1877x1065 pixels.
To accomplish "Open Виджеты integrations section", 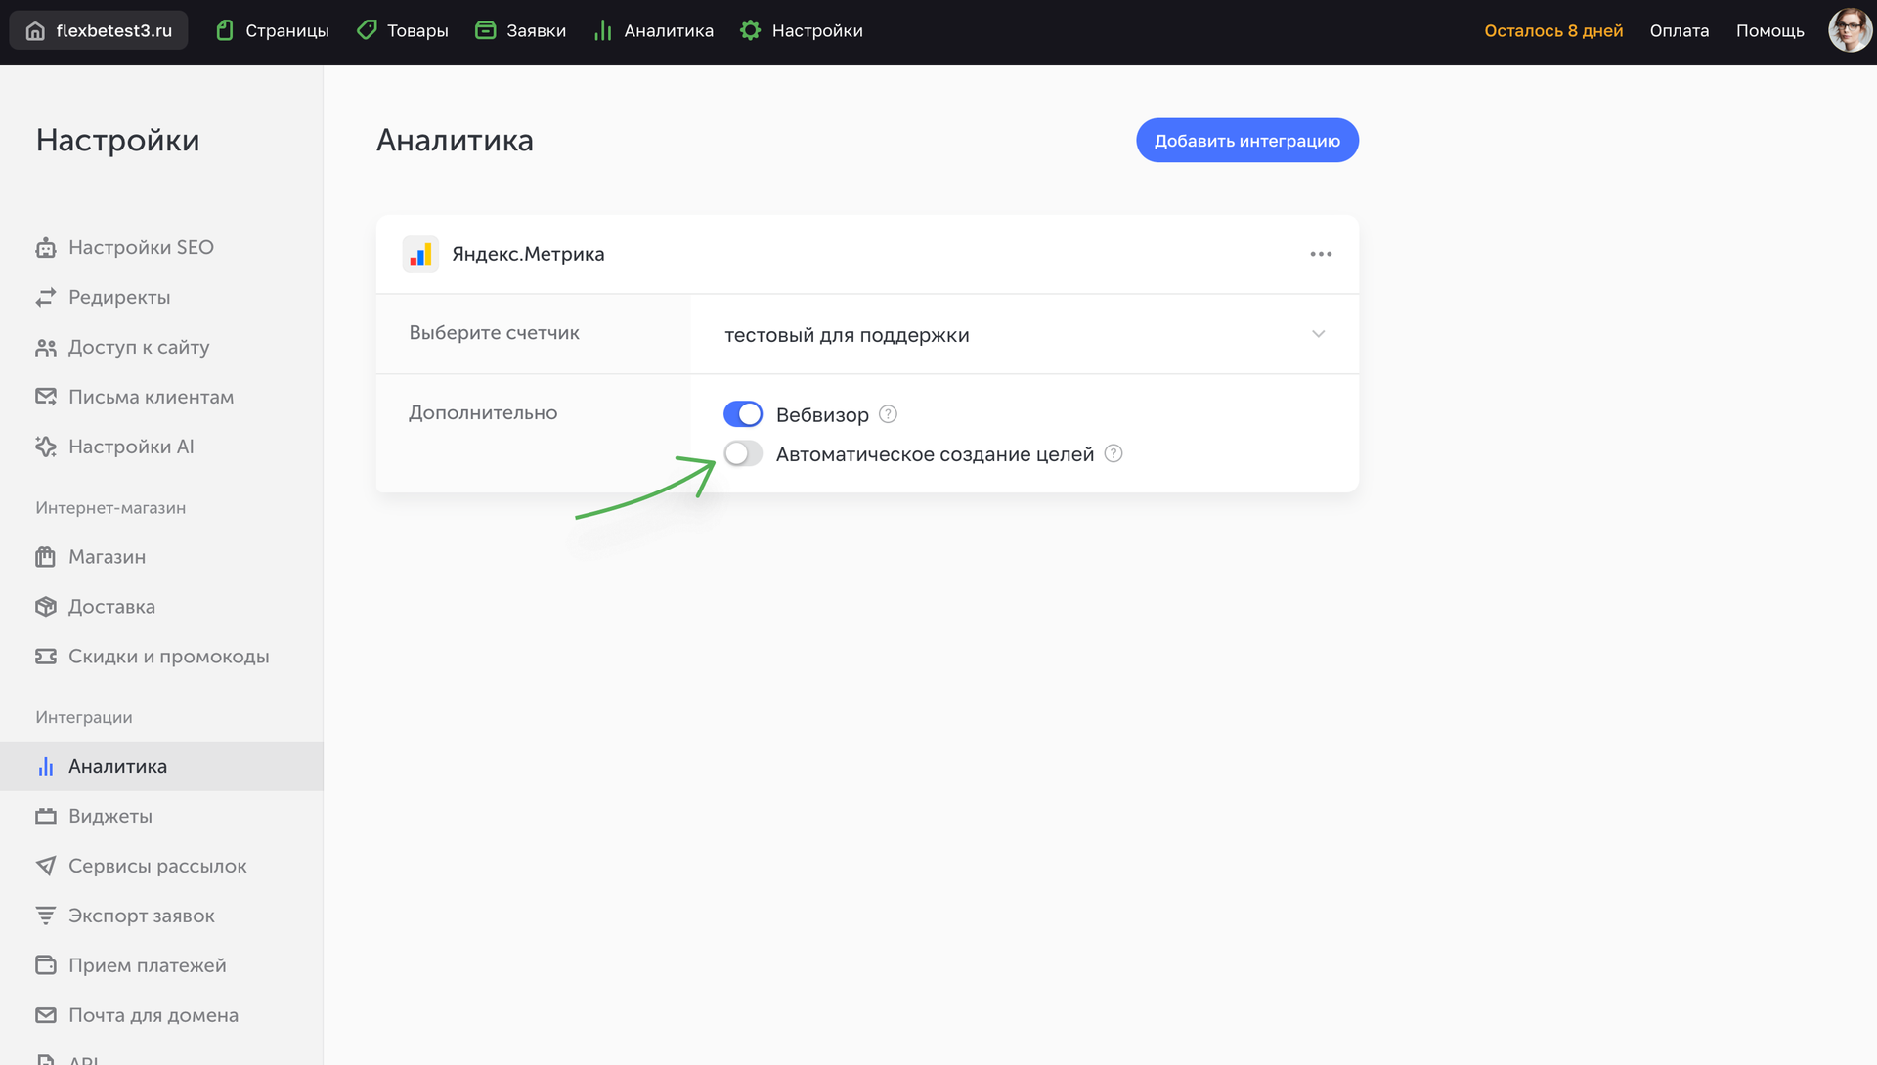I will coord(109,816).
